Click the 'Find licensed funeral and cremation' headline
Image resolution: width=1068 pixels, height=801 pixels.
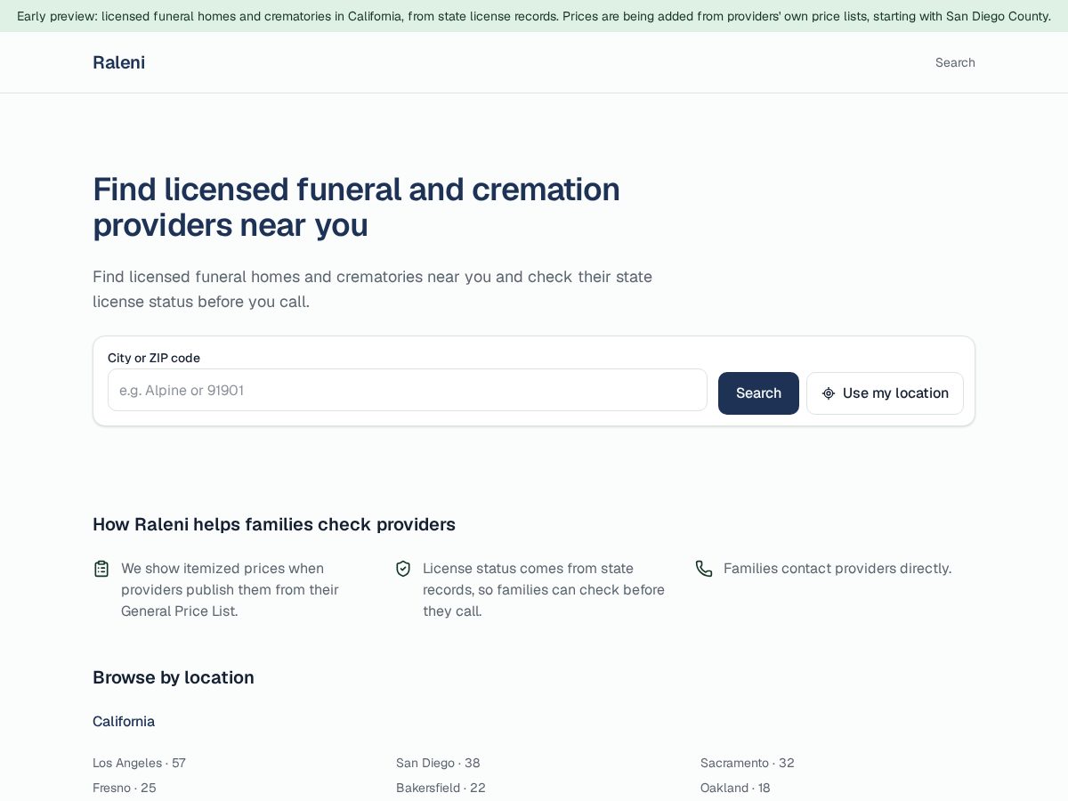coord(356,207)
